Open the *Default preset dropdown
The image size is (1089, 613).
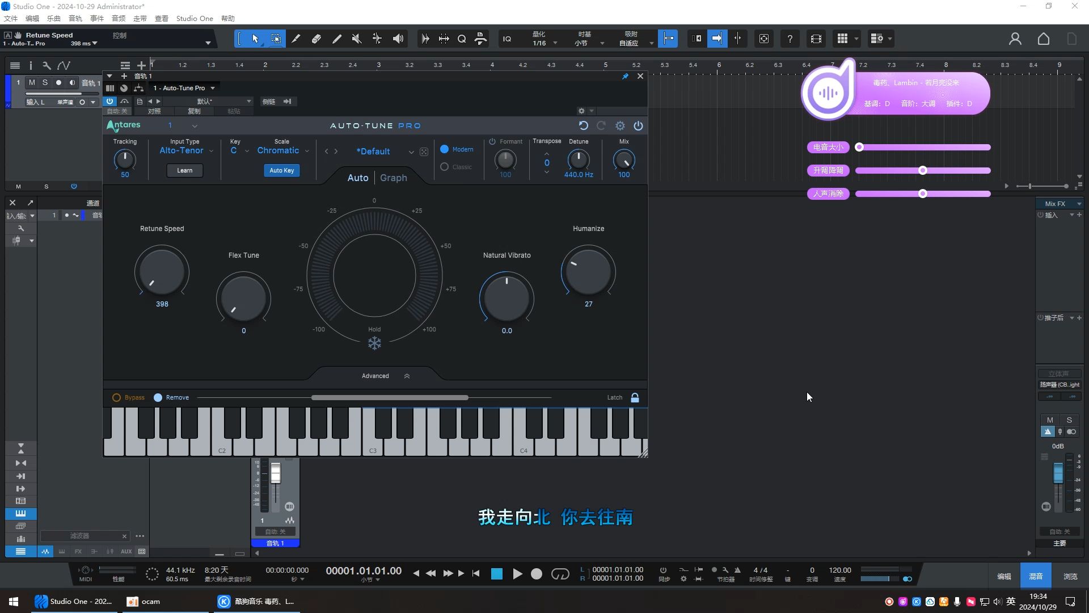385,152
